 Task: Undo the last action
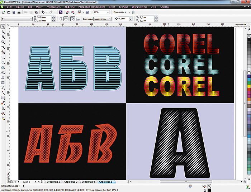click(x=43, y=12)
